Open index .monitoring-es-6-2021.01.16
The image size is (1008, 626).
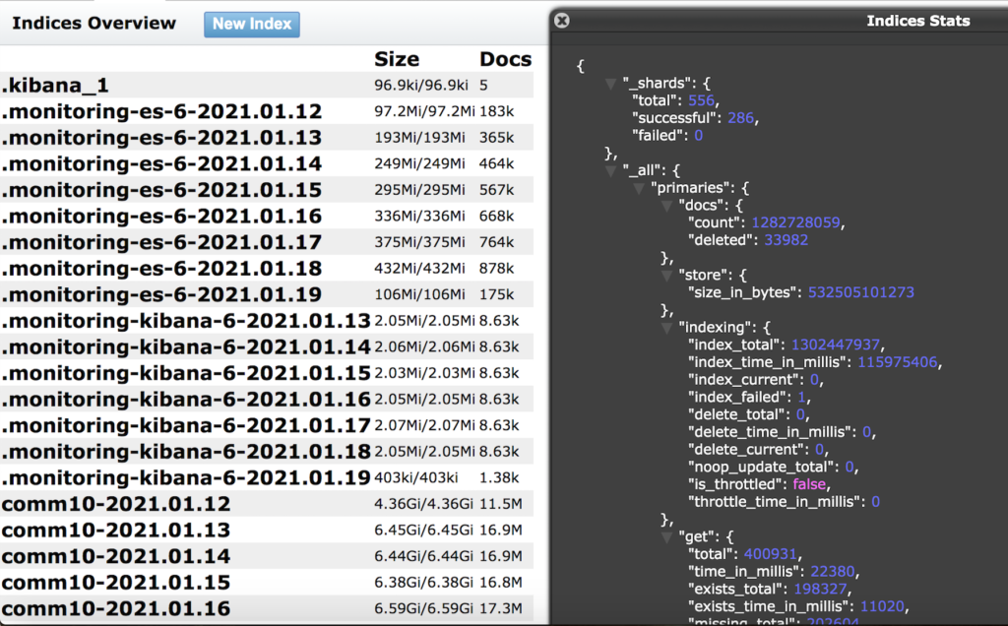(x=161, y=216)
